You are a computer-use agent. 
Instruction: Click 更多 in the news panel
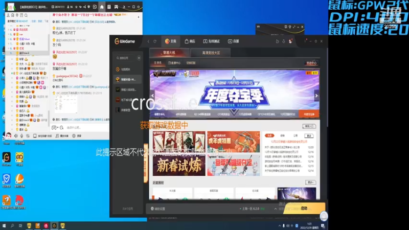coord(309,135)
